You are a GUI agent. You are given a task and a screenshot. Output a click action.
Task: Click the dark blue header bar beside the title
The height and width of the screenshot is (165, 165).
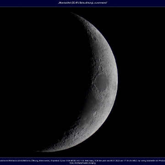tap(29, 3)
